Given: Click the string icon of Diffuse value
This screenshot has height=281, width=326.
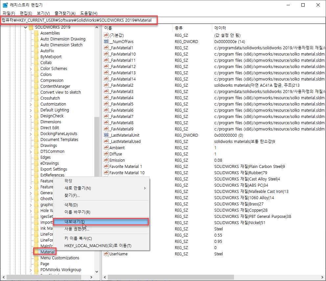Looking at the screenshot, I should pos(106,154).
